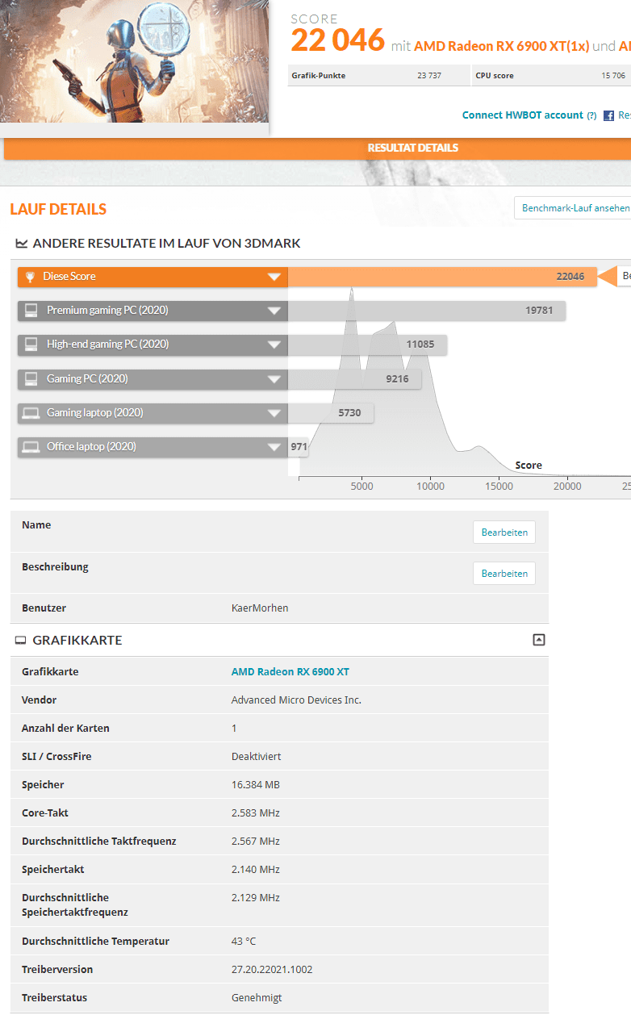The height and width of the screenshot is (1015, 631).
Task: Click the chart icon before Andere Resultate heading
Action: click(x=22, y=243)
